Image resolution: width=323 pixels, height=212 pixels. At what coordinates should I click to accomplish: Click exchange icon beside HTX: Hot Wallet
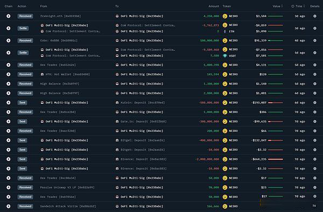tap(42, 74)
